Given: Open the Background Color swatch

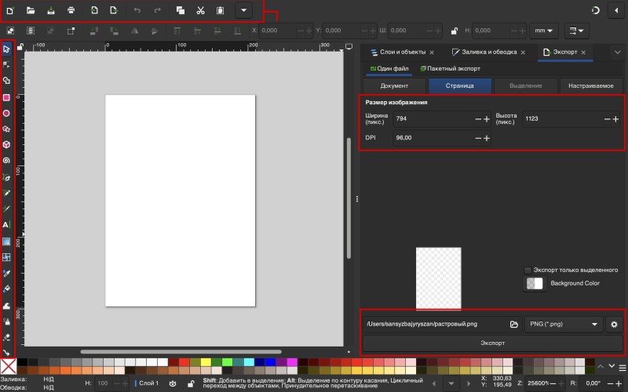Looking at the screenshot, I should (x=535, y=284).
